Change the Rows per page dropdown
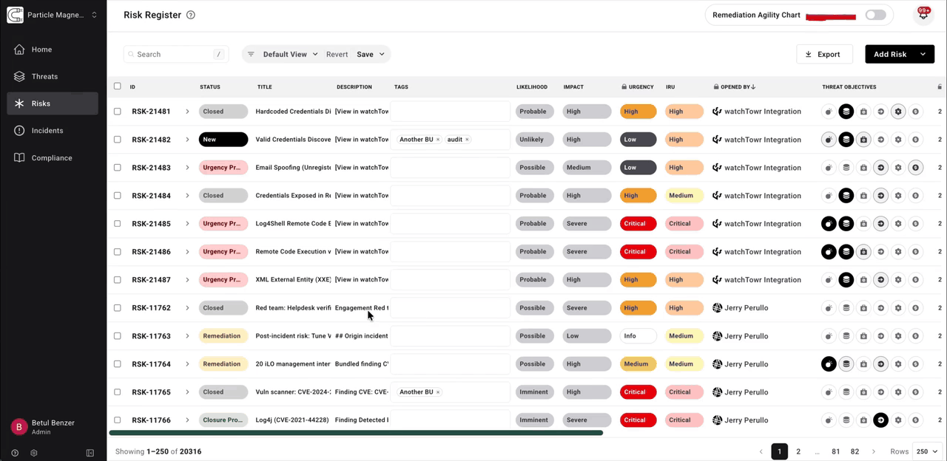Image resolution: width=947 pixels, height=461 pixels. tap(928, 451)
